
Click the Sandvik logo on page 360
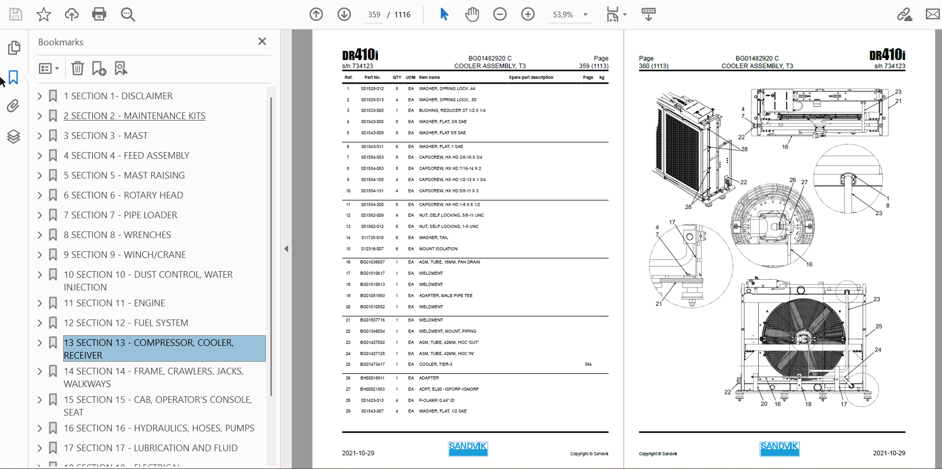tap(780, 448)
